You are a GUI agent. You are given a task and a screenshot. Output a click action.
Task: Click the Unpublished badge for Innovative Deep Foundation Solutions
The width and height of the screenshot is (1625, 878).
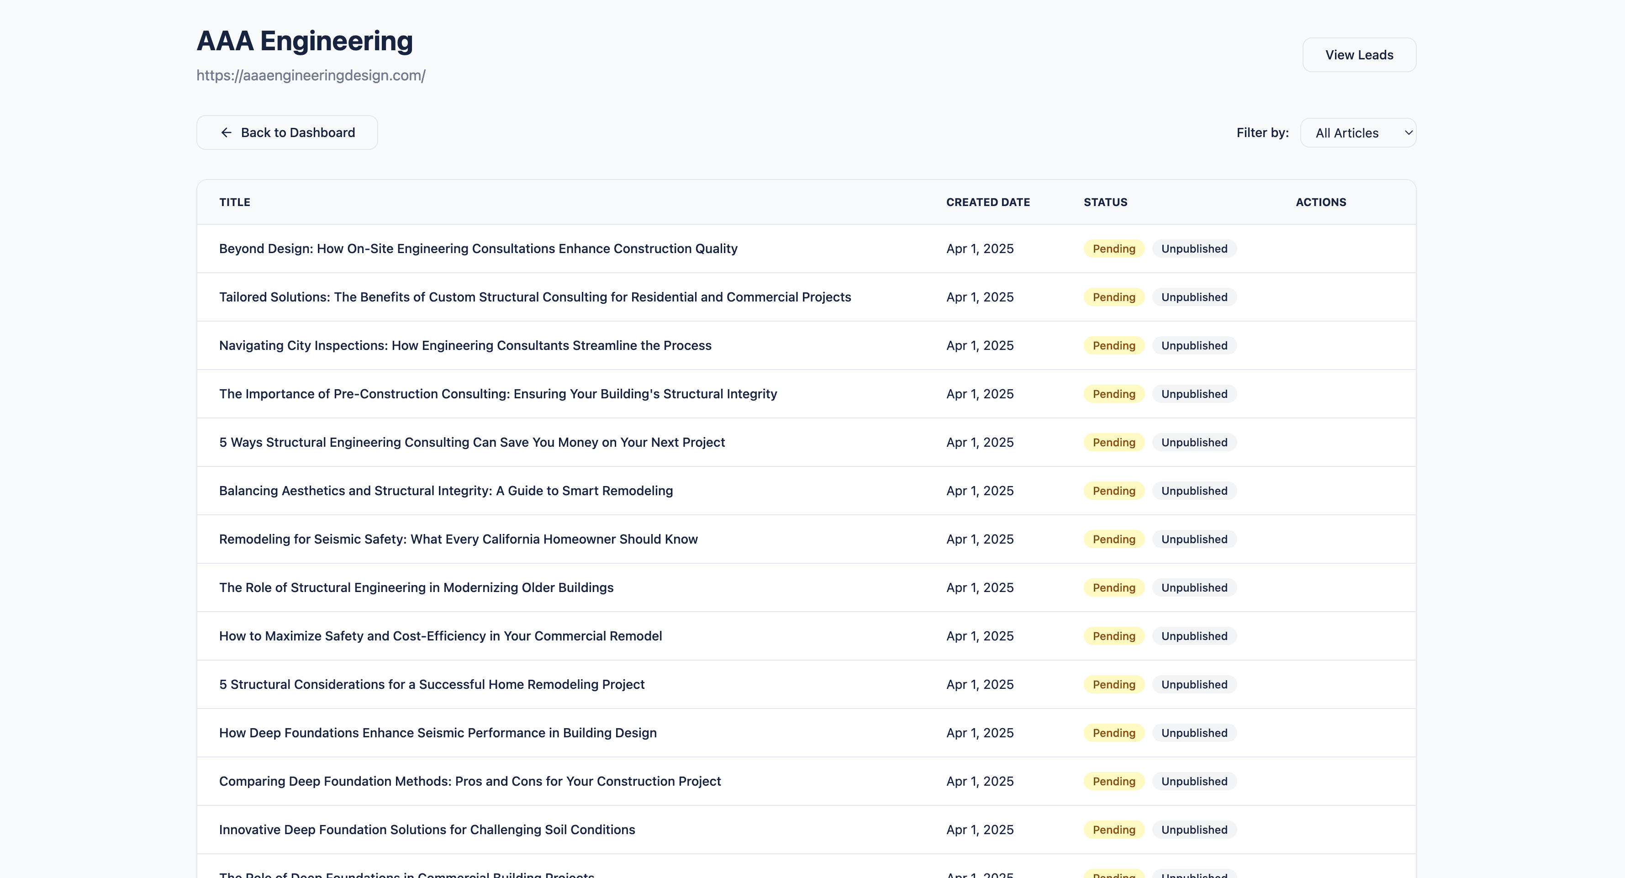tap(1194, 830)
